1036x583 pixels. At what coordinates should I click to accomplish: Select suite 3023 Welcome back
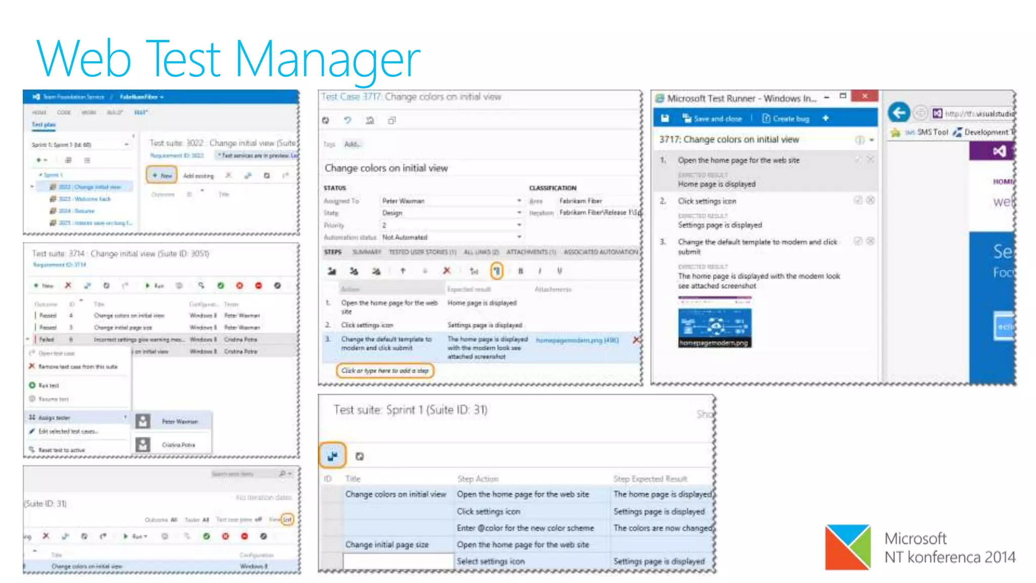85,199
